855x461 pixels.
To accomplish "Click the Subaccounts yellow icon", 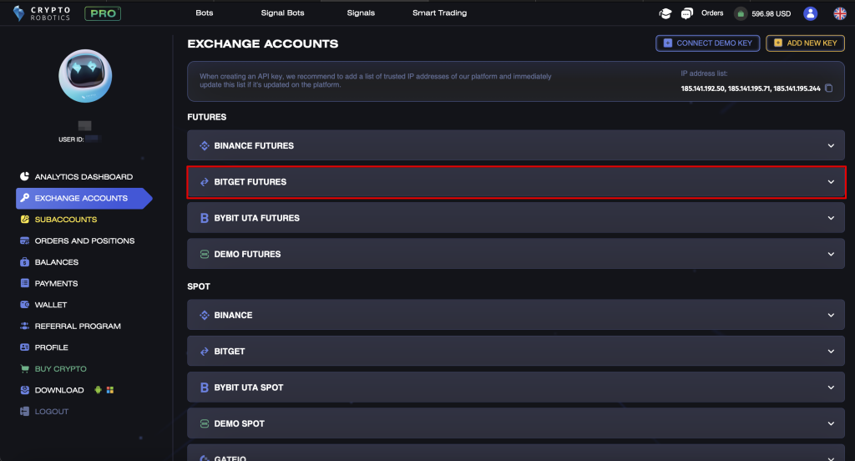I will [24, 220].
